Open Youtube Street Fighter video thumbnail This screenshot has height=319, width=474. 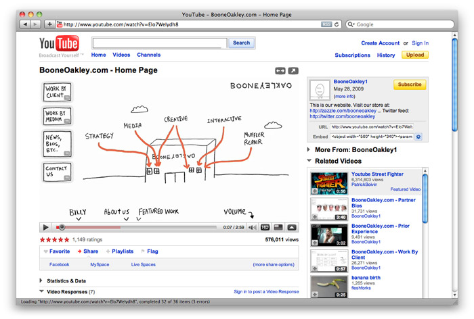329,183
